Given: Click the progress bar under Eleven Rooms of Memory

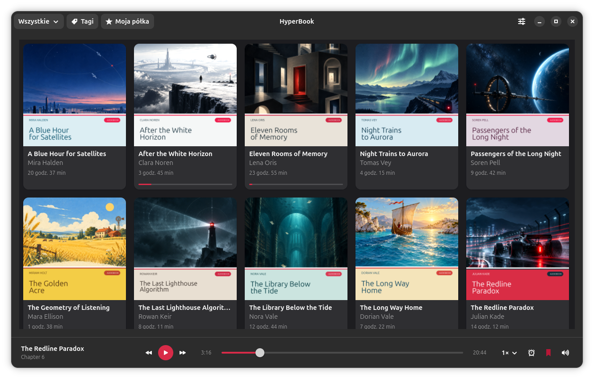Looking at the screenshot, I should click(x=296, y=184).
